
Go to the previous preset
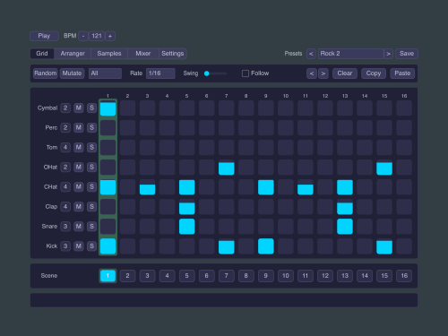coord(311,54)
